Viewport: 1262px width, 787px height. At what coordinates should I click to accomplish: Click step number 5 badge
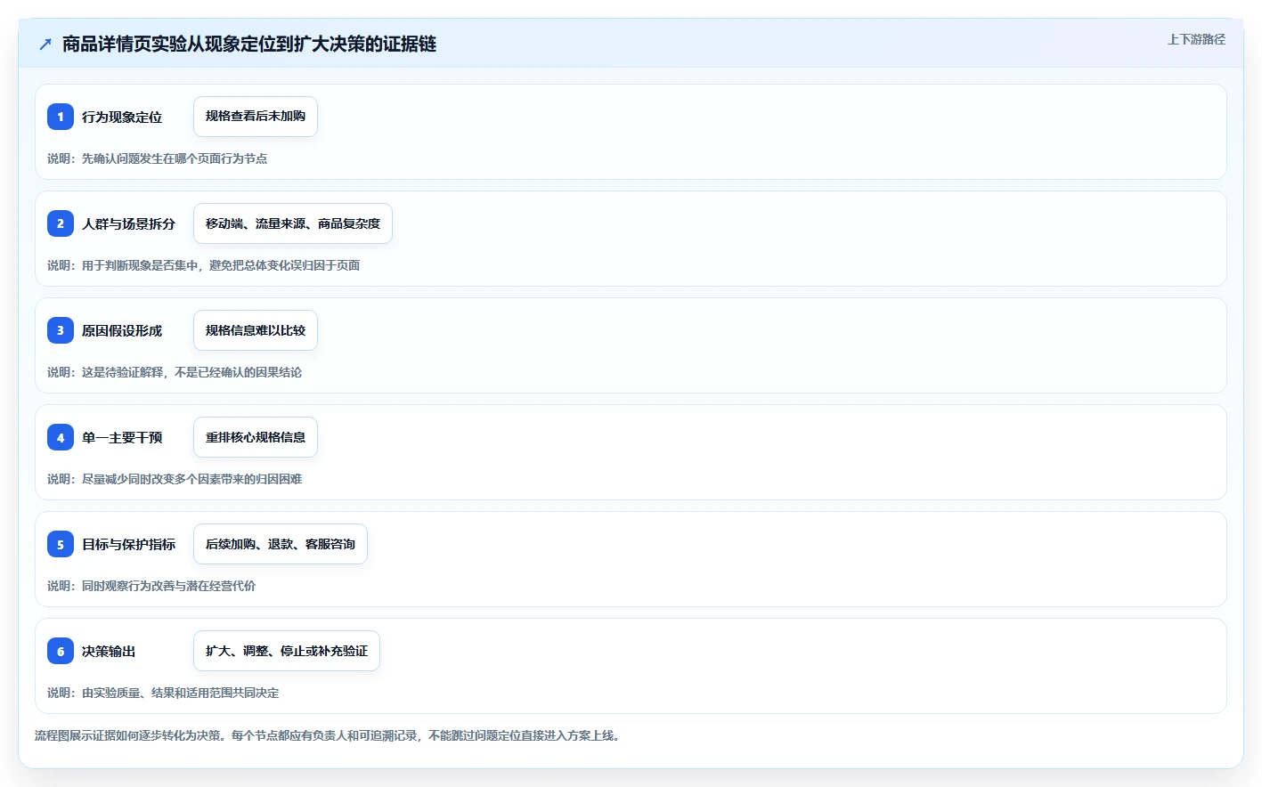[61, 544]
